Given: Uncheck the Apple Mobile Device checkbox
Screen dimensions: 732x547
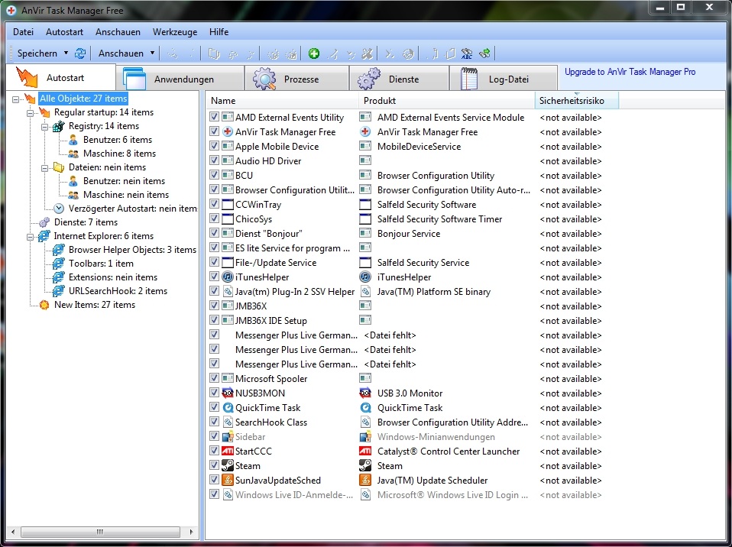Looking at the screenshot, I should (214, 146).
